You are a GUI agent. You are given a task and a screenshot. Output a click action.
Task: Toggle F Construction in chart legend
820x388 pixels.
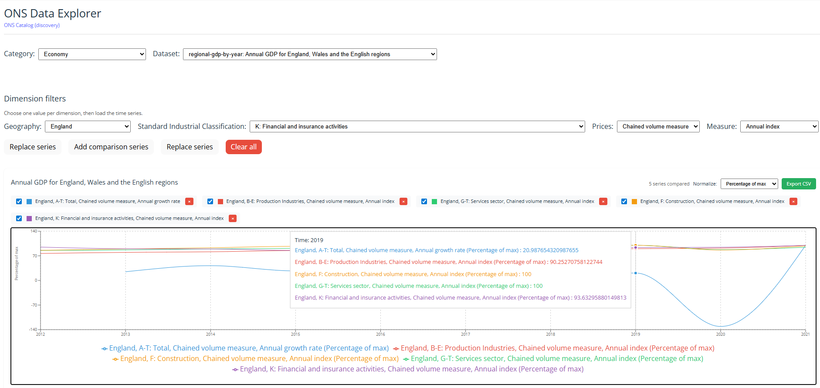(x=256, y=359)
